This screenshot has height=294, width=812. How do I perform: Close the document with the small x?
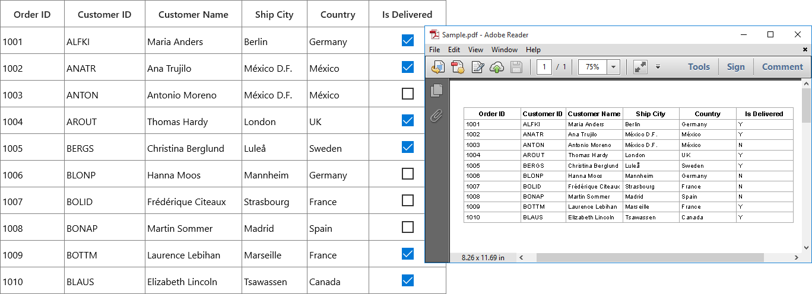pos(805,50)
